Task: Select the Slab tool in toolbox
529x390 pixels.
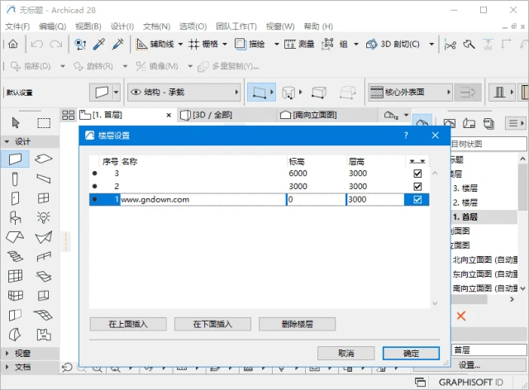Action: (44, 159)
